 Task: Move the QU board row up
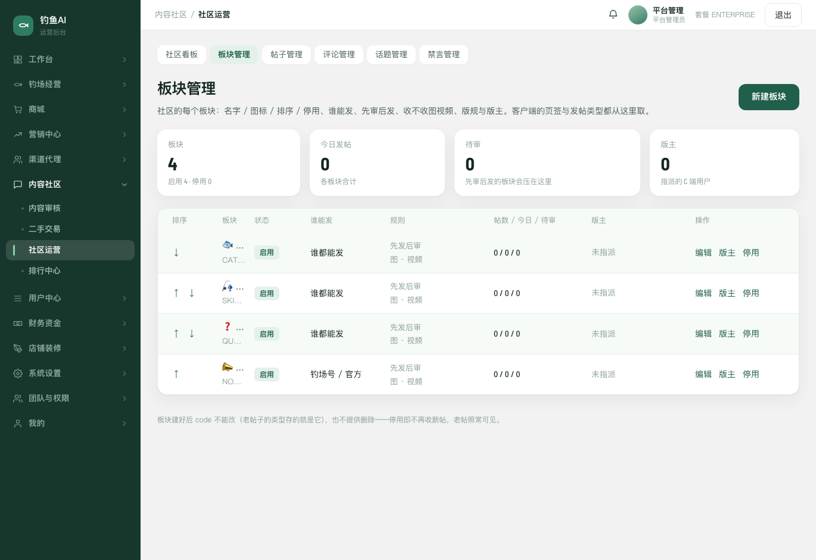(x=176, y=334)
